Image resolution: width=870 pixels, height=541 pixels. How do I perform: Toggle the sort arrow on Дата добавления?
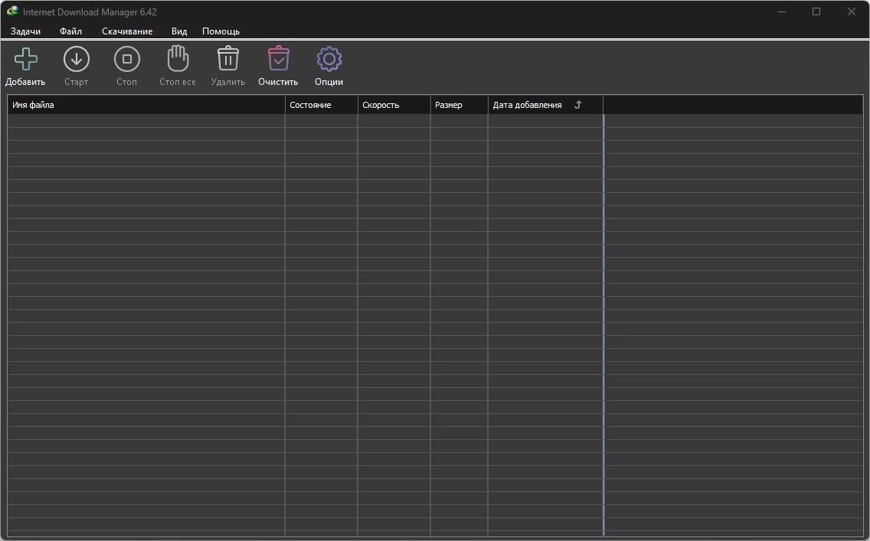(577, 105)
